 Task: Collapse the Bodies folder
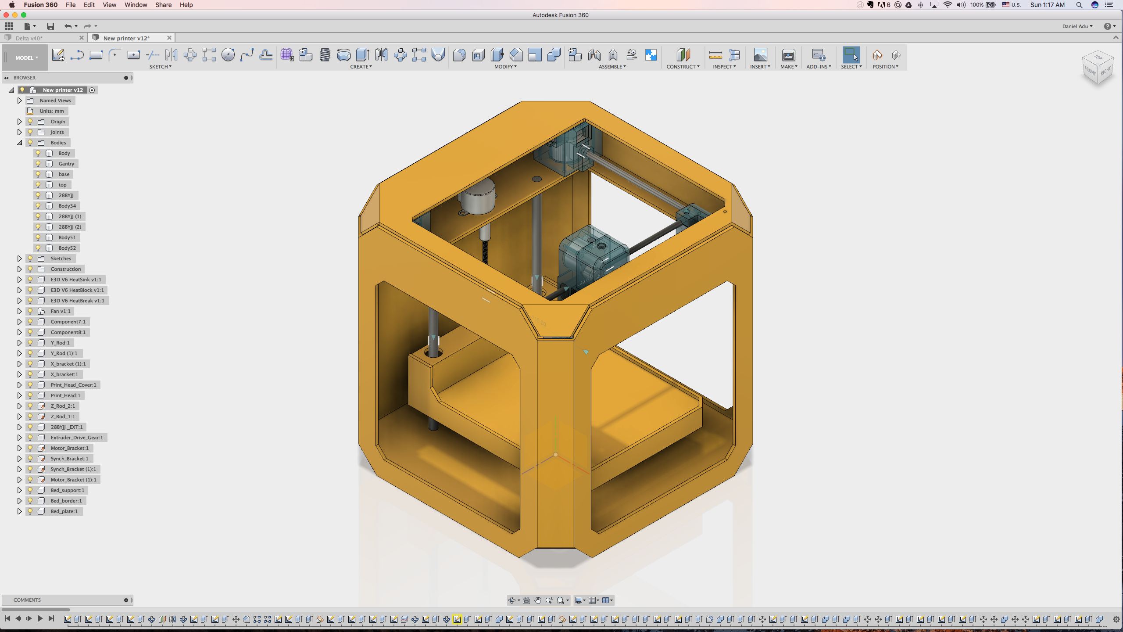(19, 143)
